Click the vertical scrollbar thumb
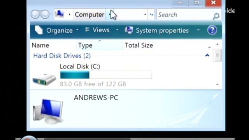Viewport: 249px width, 140px height. (217, 55)
